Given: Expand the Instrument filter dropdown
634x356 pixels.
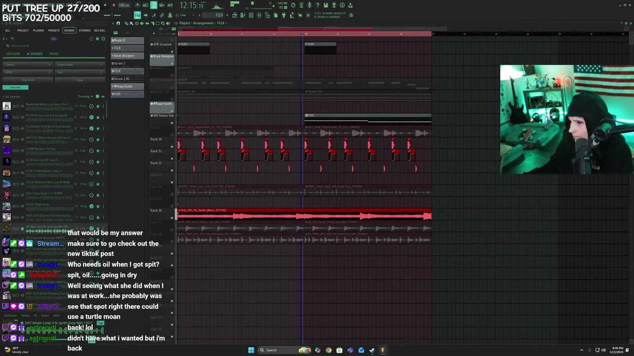Looking at the screenshot, I should point(79,65).
